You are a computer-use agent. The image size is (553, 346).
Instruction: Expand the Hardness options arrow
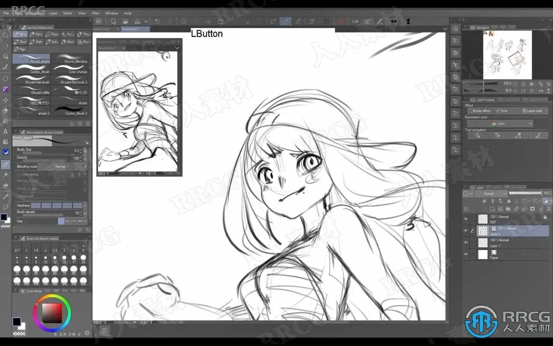click(x=85, y=205)
